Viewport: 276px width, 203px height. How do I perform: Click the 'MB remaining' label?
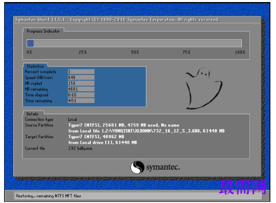click(36, 89)
